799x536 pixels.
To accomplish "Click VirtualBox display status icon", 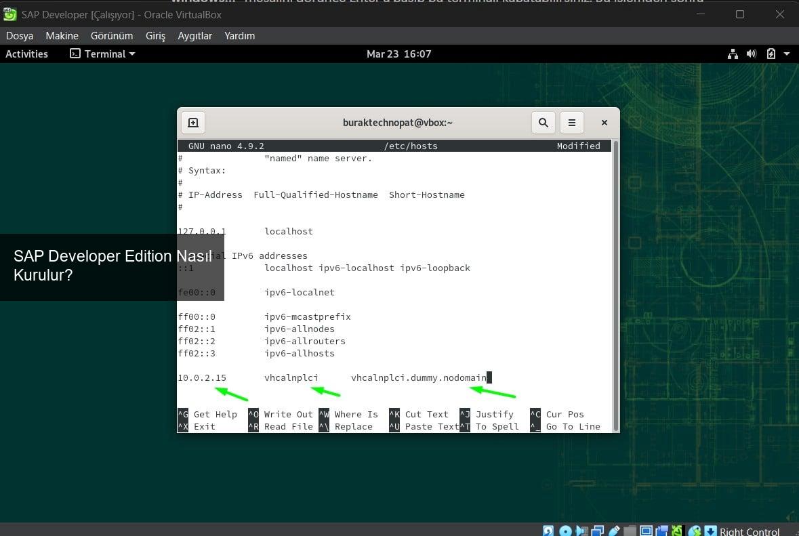I will 646,531.
